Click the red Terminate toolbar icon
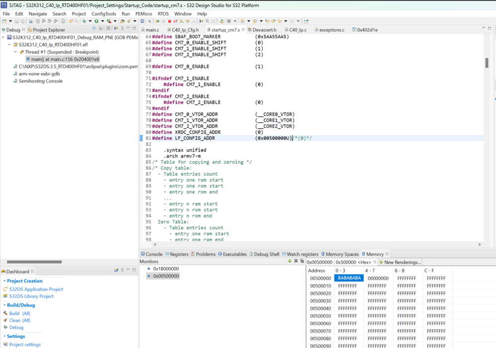Screen dimensions: 496x348 coord(170,21)
